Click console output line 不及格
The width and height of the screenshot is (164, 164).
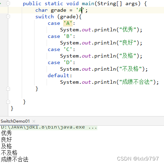9,153
